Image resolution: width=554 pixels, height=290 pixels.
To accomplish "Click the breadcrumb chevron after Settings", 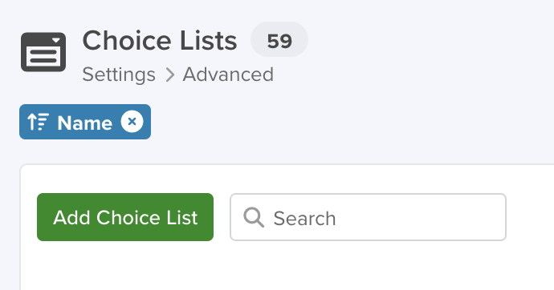I will tap(170, 75).
